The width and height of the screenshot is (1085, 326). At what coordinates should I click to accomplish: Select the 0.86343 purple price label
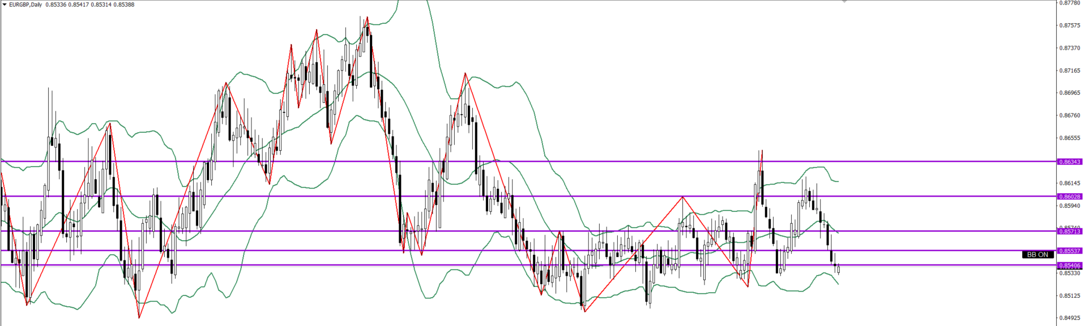tap(1070, 162)
